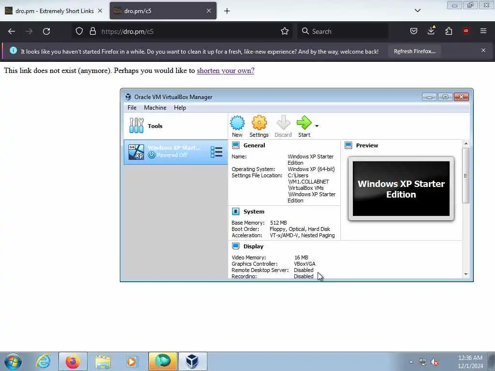The image size is (495, 371).
Task: Click the Preview section header icon
Action: 348,145
